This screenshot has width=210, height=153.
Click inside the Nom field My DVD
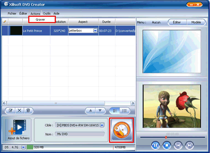coord(80,134)
